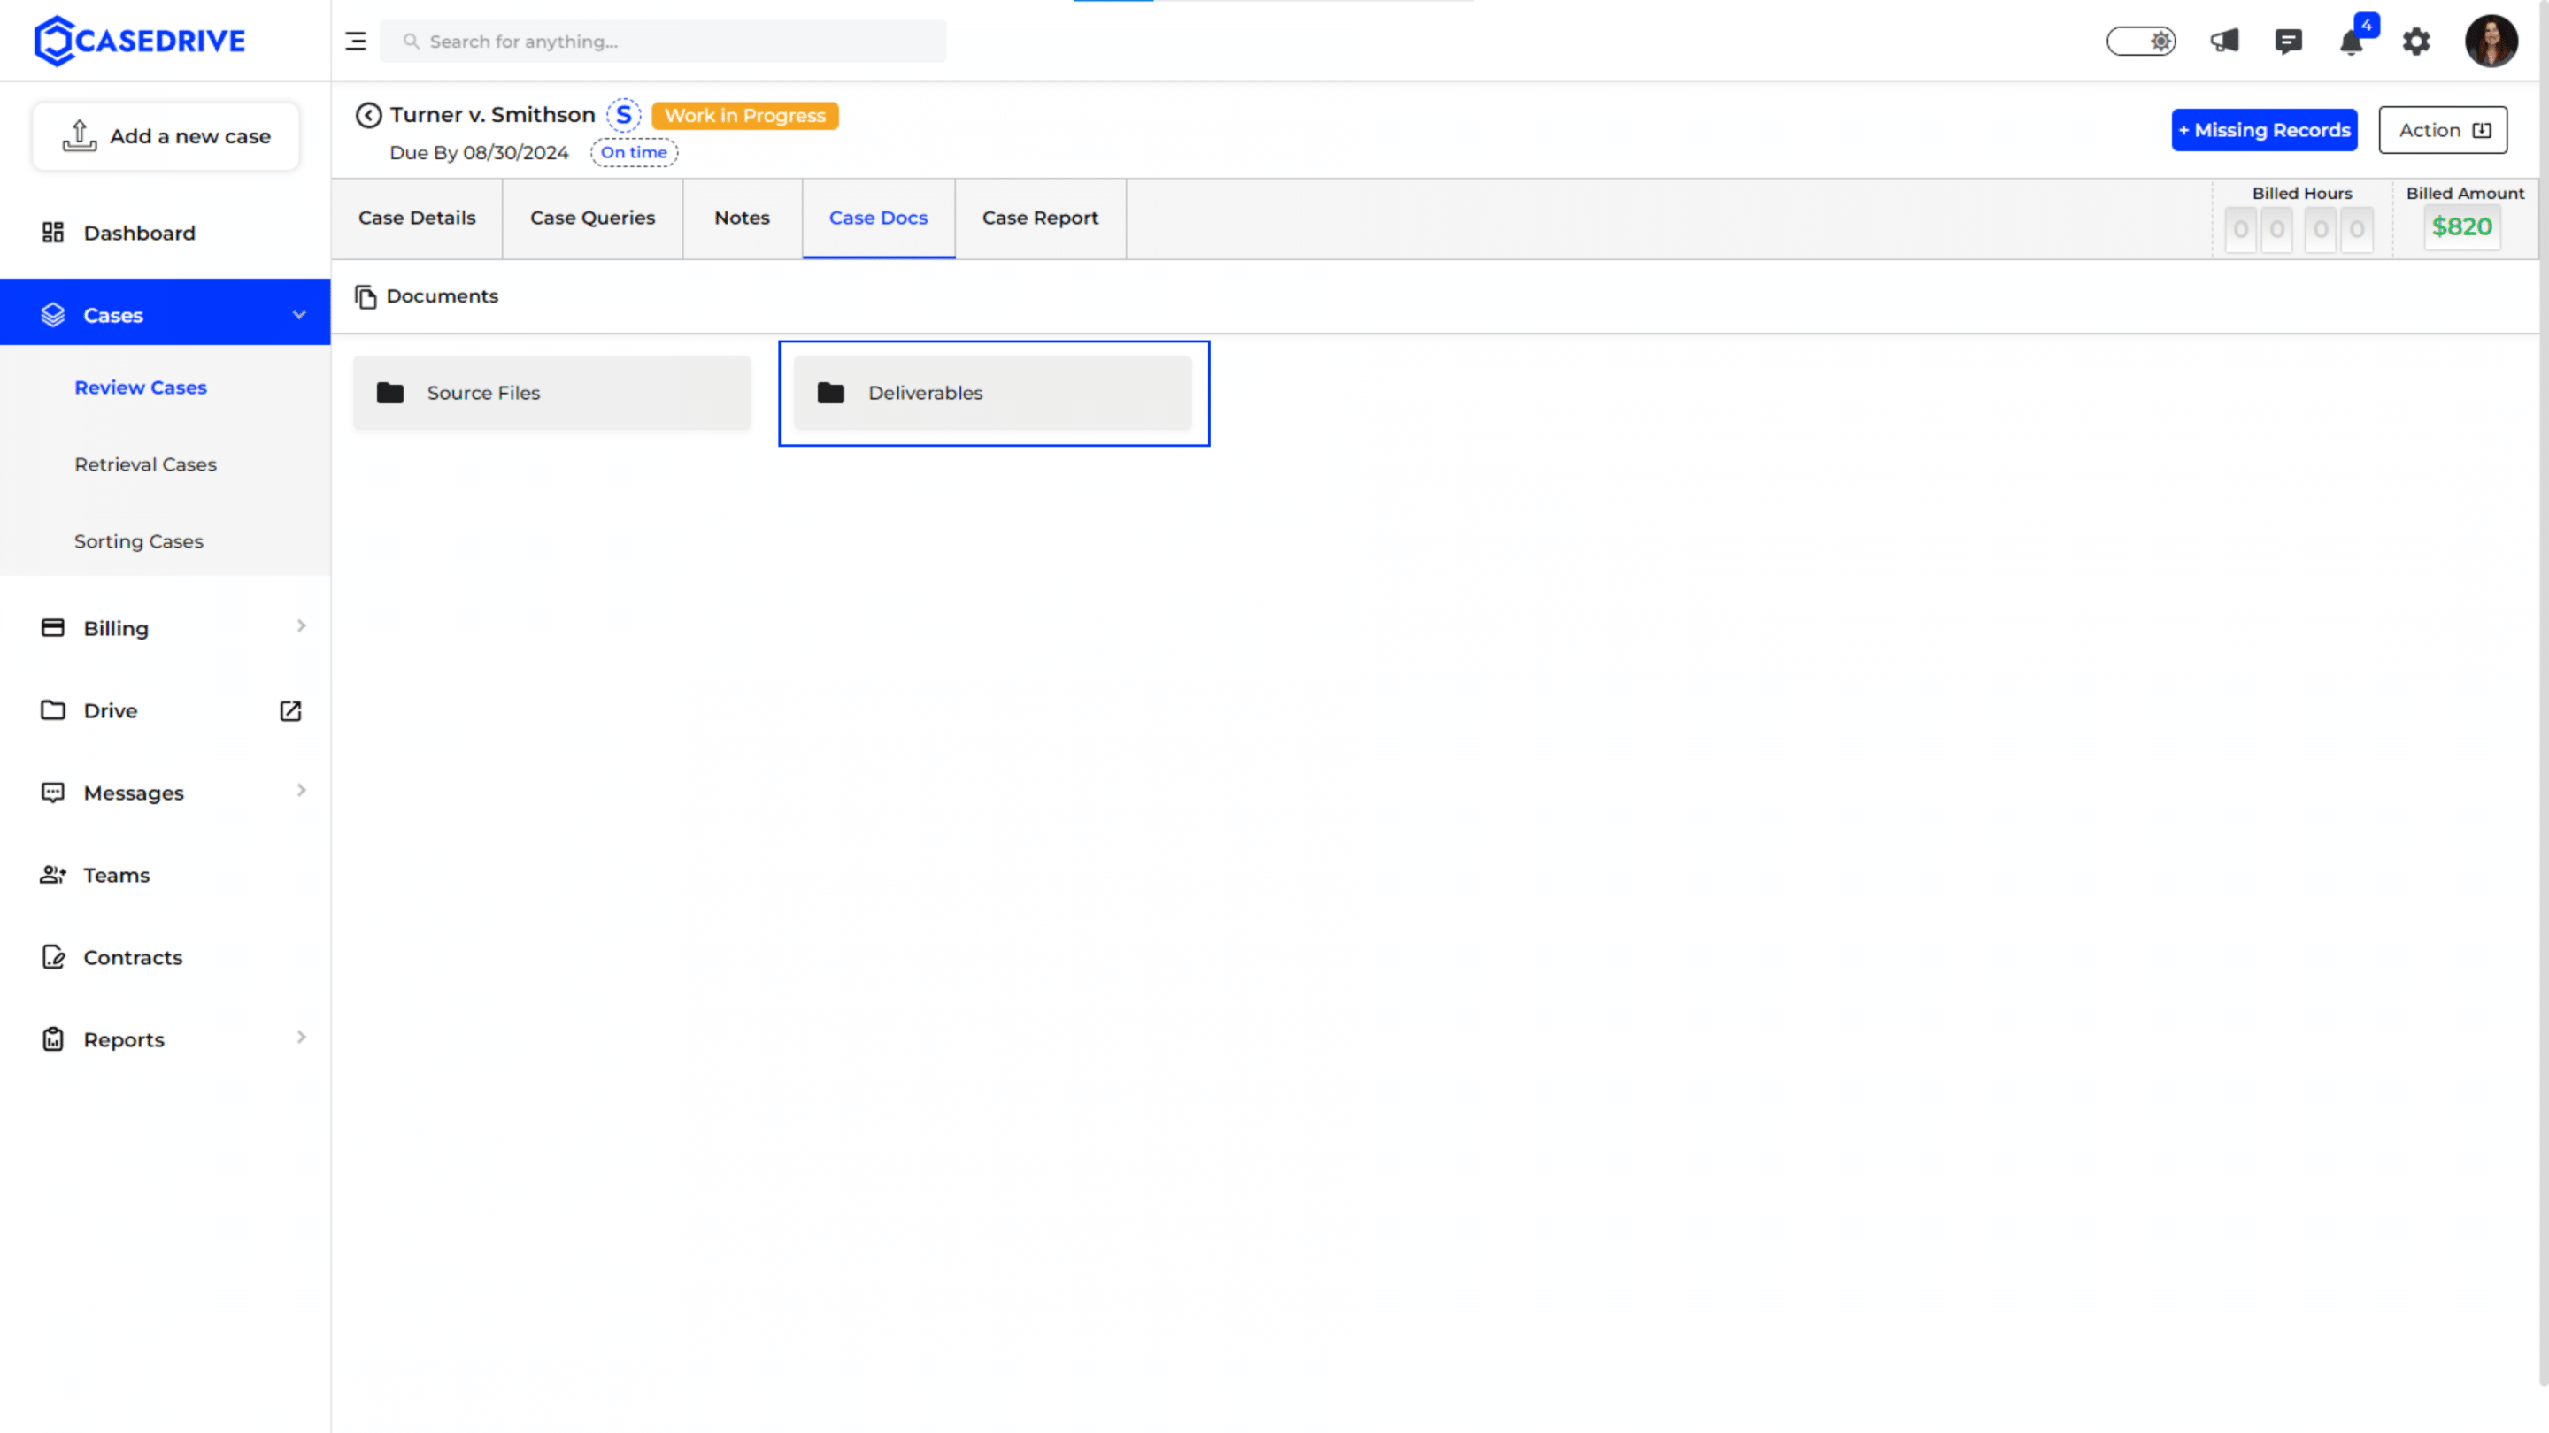Viewport: 2549px width, 1433px height.
Task: Click the Cases layers icon
Action: [x=52, y=315]
